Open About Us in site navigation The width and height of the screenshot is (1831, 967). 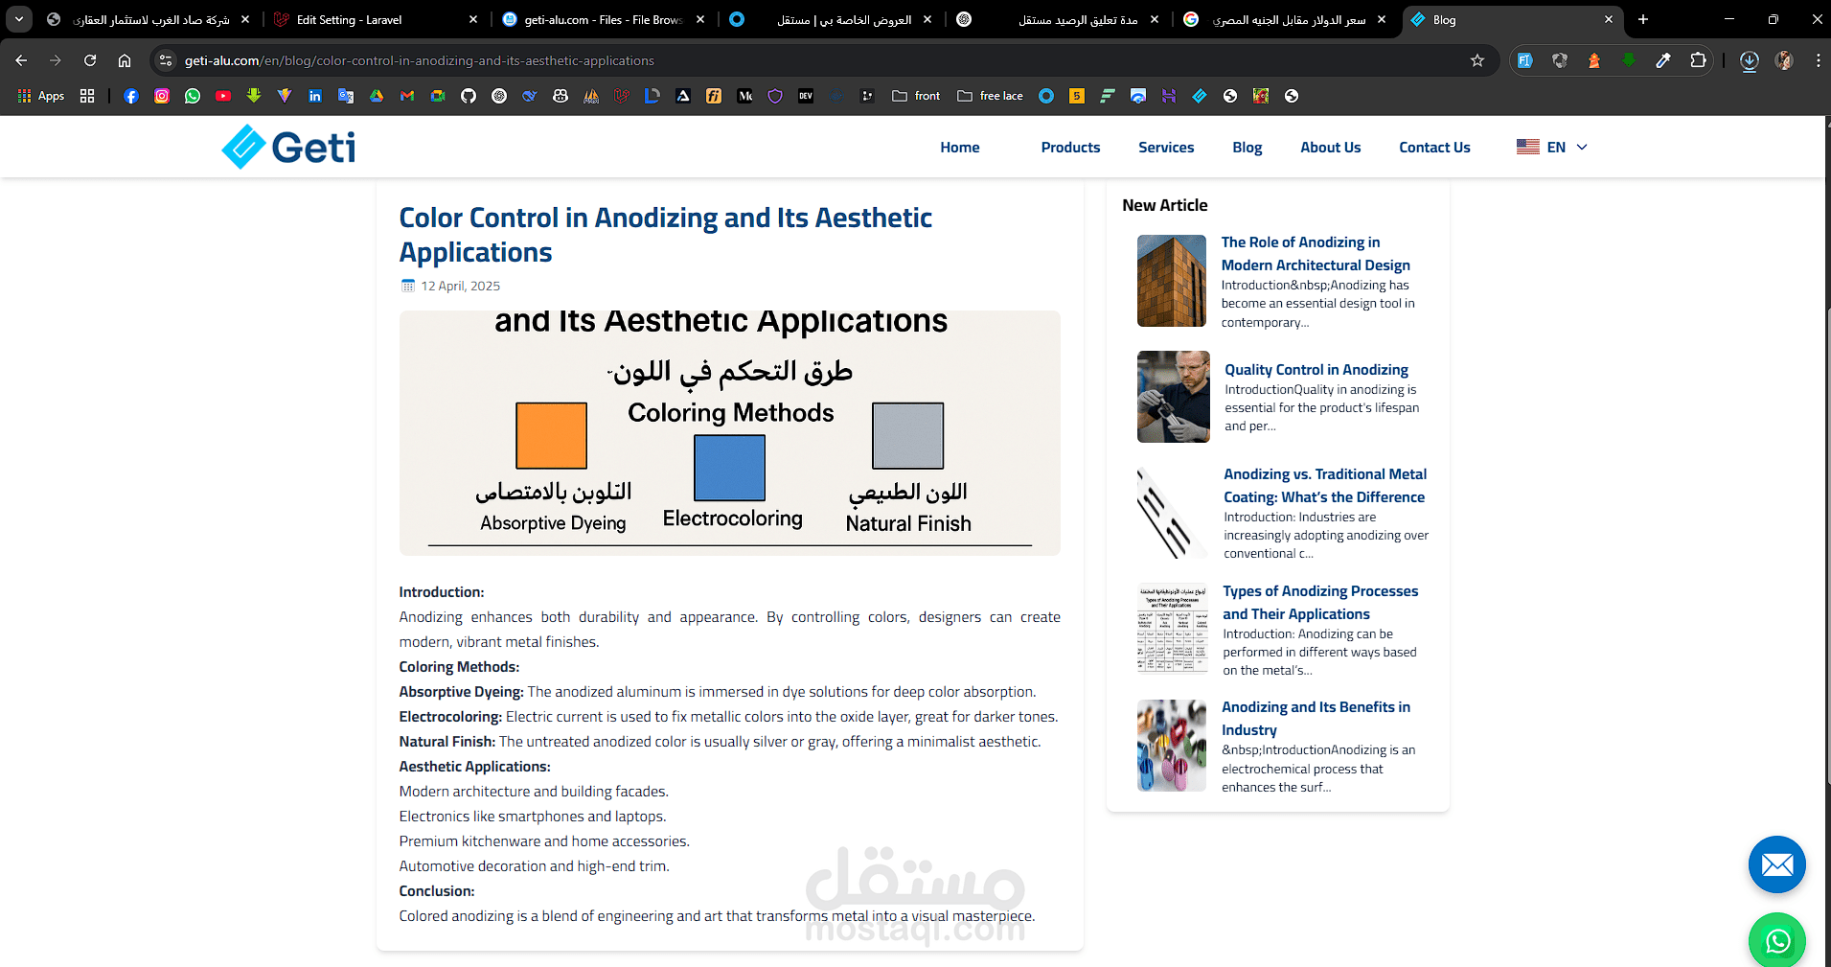(x=1330, y=148)
